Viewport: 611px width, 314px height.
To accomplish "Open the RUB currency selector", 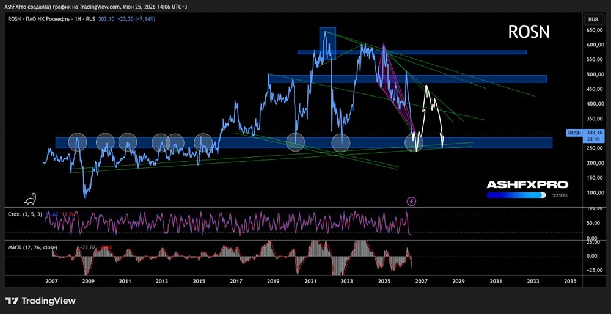I will [x=593, y=19].
